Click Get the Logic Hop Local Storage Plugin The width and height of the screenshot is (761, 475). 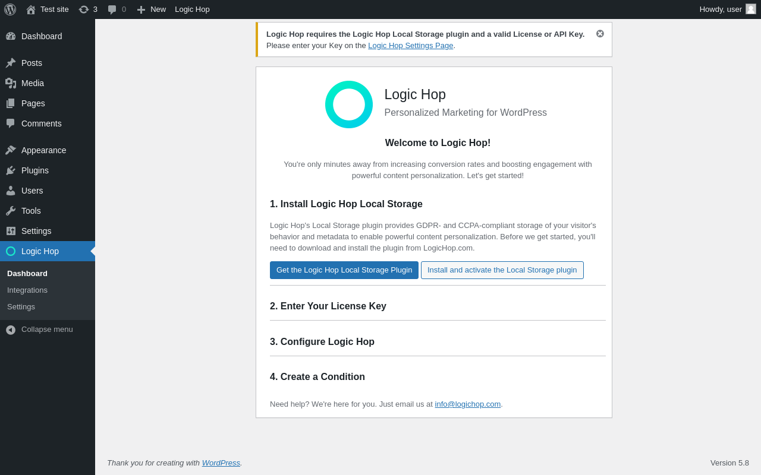344,270
